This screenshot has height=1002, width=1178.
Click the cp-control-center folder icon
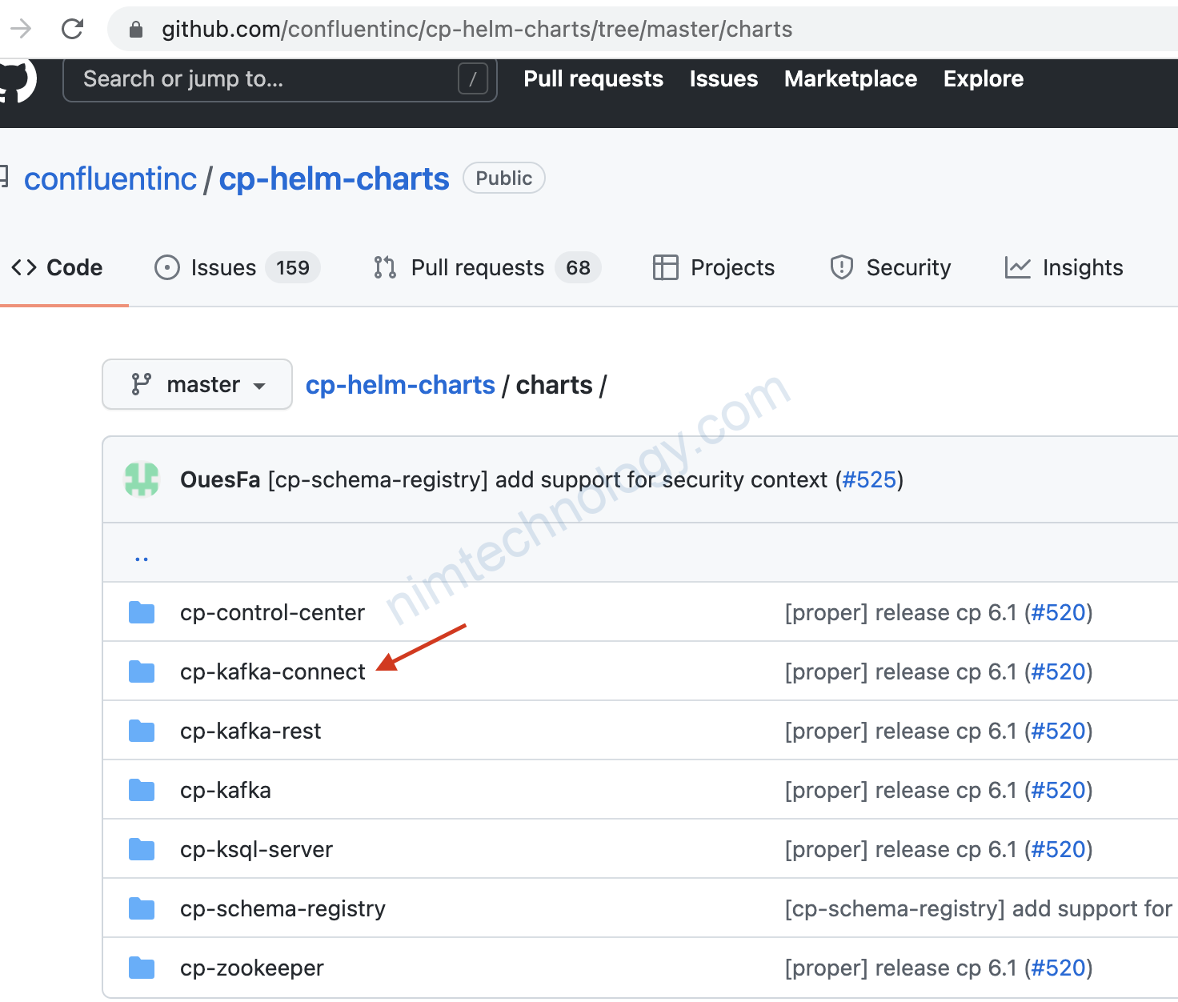point(142,613)
